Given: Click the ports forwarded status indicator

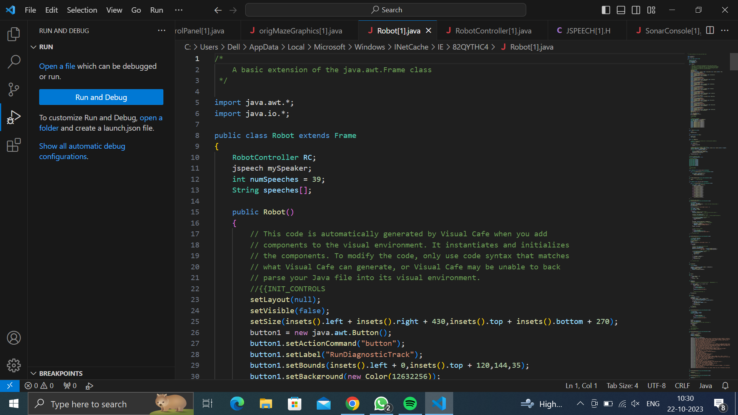Looking at the screenshot, I should (x=70, y=385).
